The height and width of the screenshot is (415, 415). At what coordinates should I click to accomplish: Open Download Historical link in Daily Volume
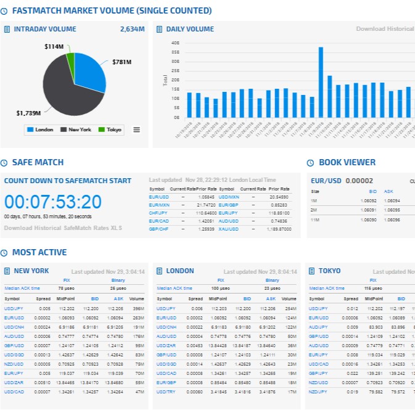(x=385, y=28)
